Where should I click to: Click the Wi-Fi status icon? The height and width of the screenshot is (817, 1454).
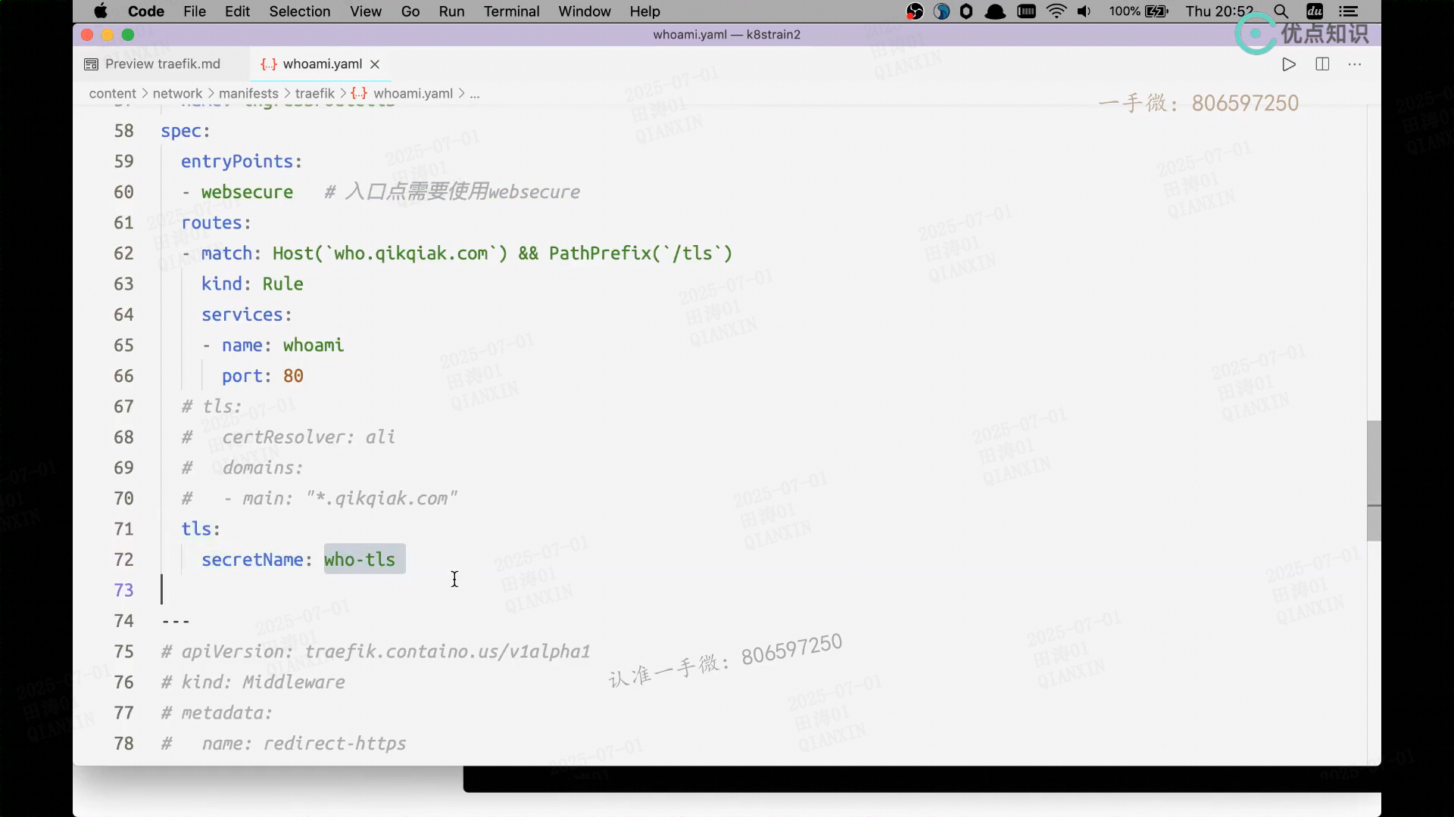tap(1056, 11)
